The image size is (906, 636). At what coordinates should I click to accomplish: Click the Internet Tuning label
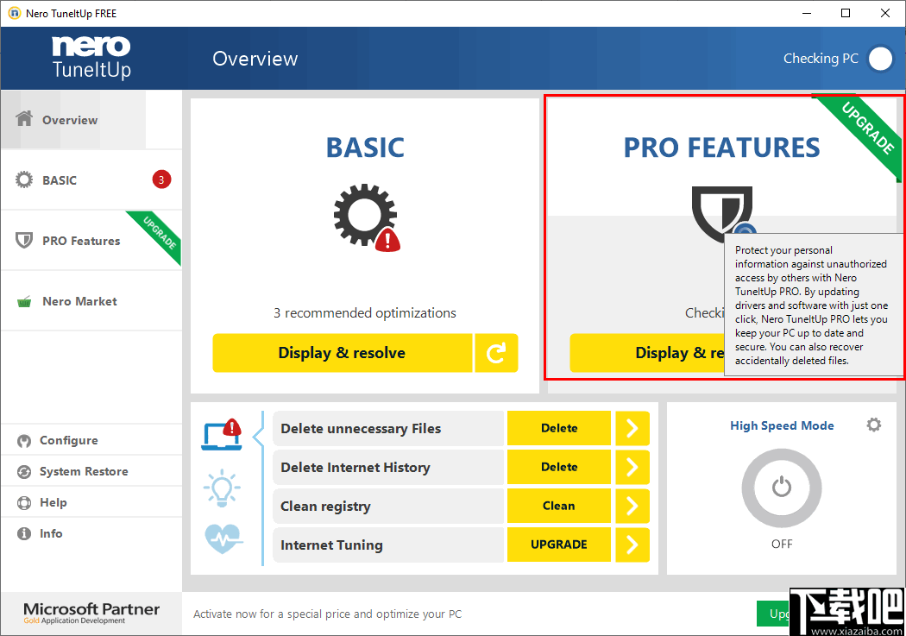coord(331,545)
